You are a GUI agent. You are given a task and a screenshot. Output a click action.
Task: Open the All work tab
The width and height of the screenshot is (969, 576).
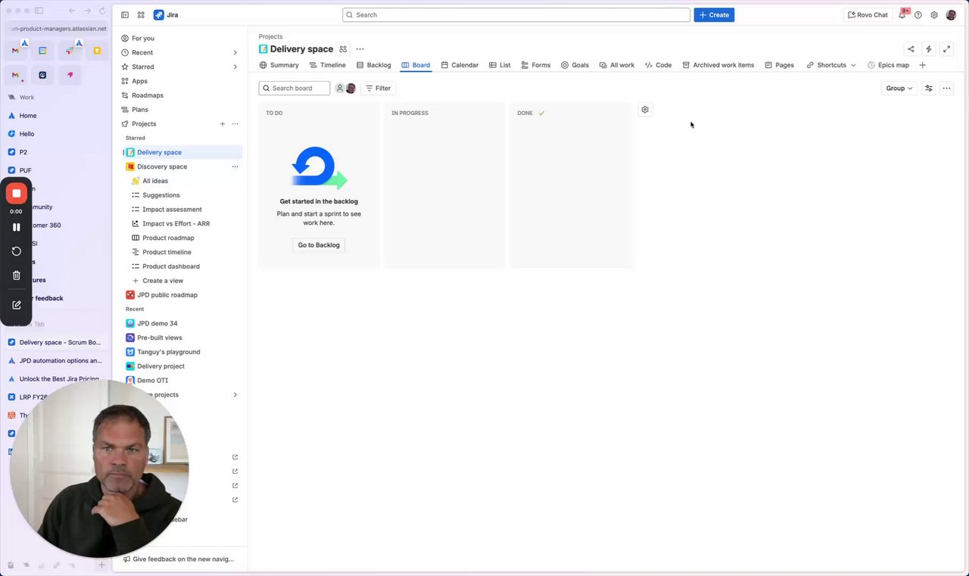617,65
